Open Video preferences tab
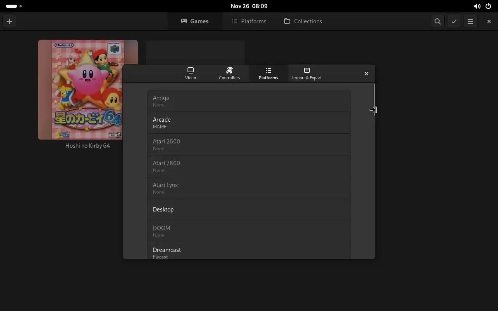 191,73
